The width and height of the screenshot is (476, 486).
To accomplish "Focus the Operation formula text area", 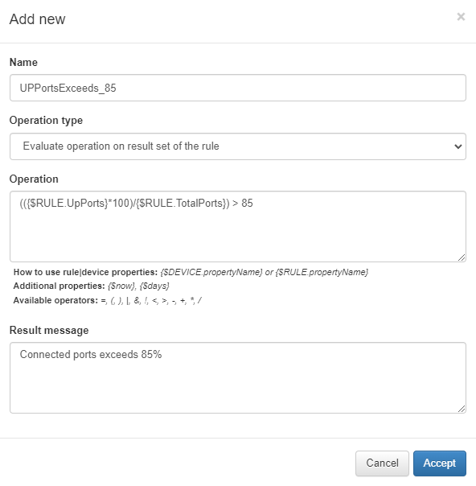I will click(238, 226).
